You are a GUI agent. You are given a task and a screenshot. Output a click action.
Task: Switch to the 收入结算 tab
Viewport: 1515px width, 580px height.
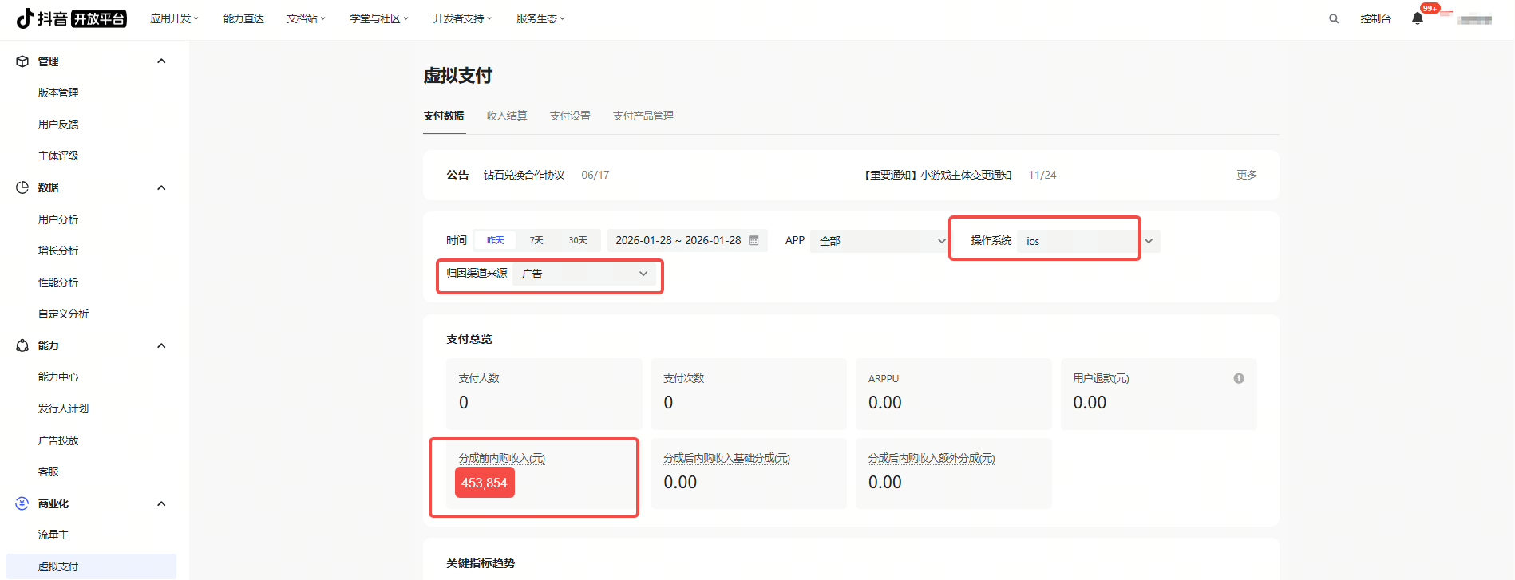(x=507, y=116)
